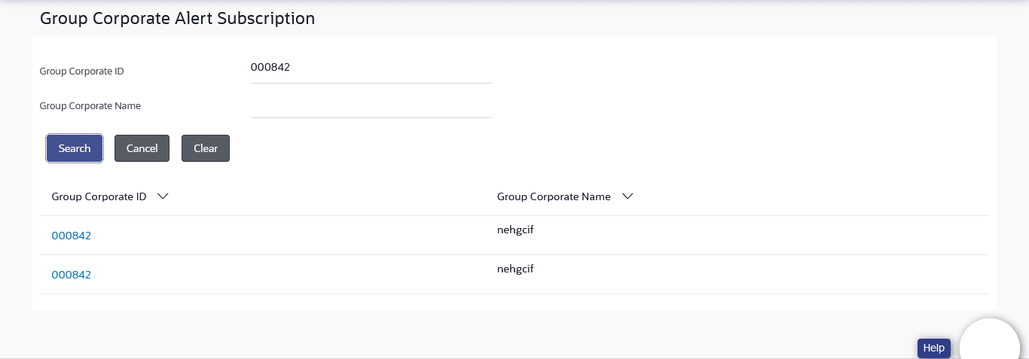
Task: Click the Group Corporate Alert Subscription page heading
Action: click(x=177, y=18)
